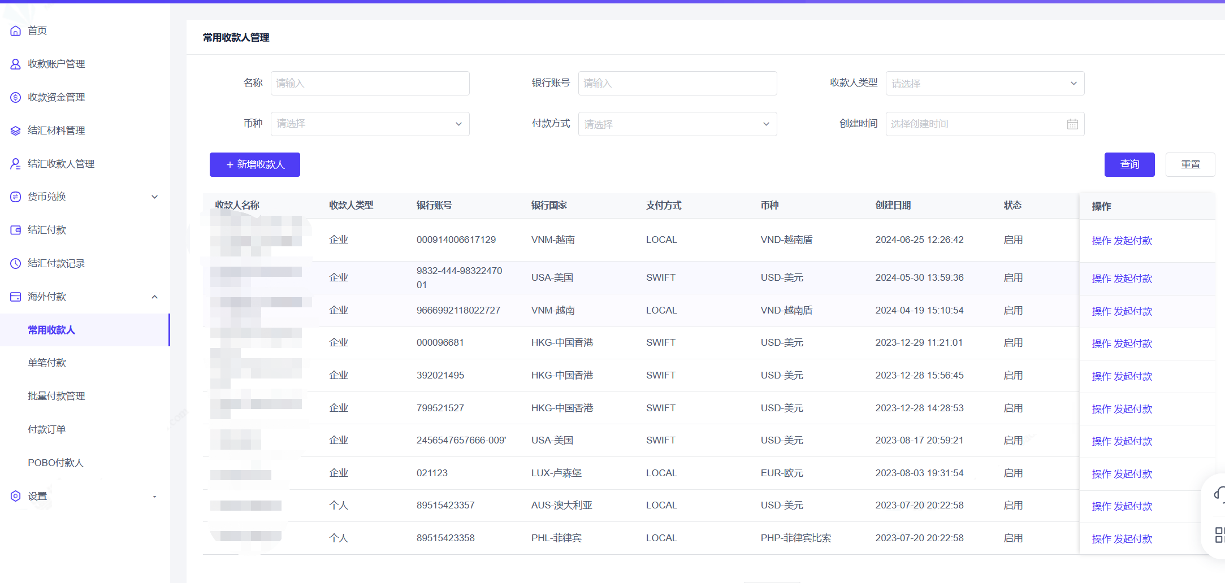Collapse the 海外付款 menu section
The height and width of the screenshot is (583, 1225).
coord(154,297)
